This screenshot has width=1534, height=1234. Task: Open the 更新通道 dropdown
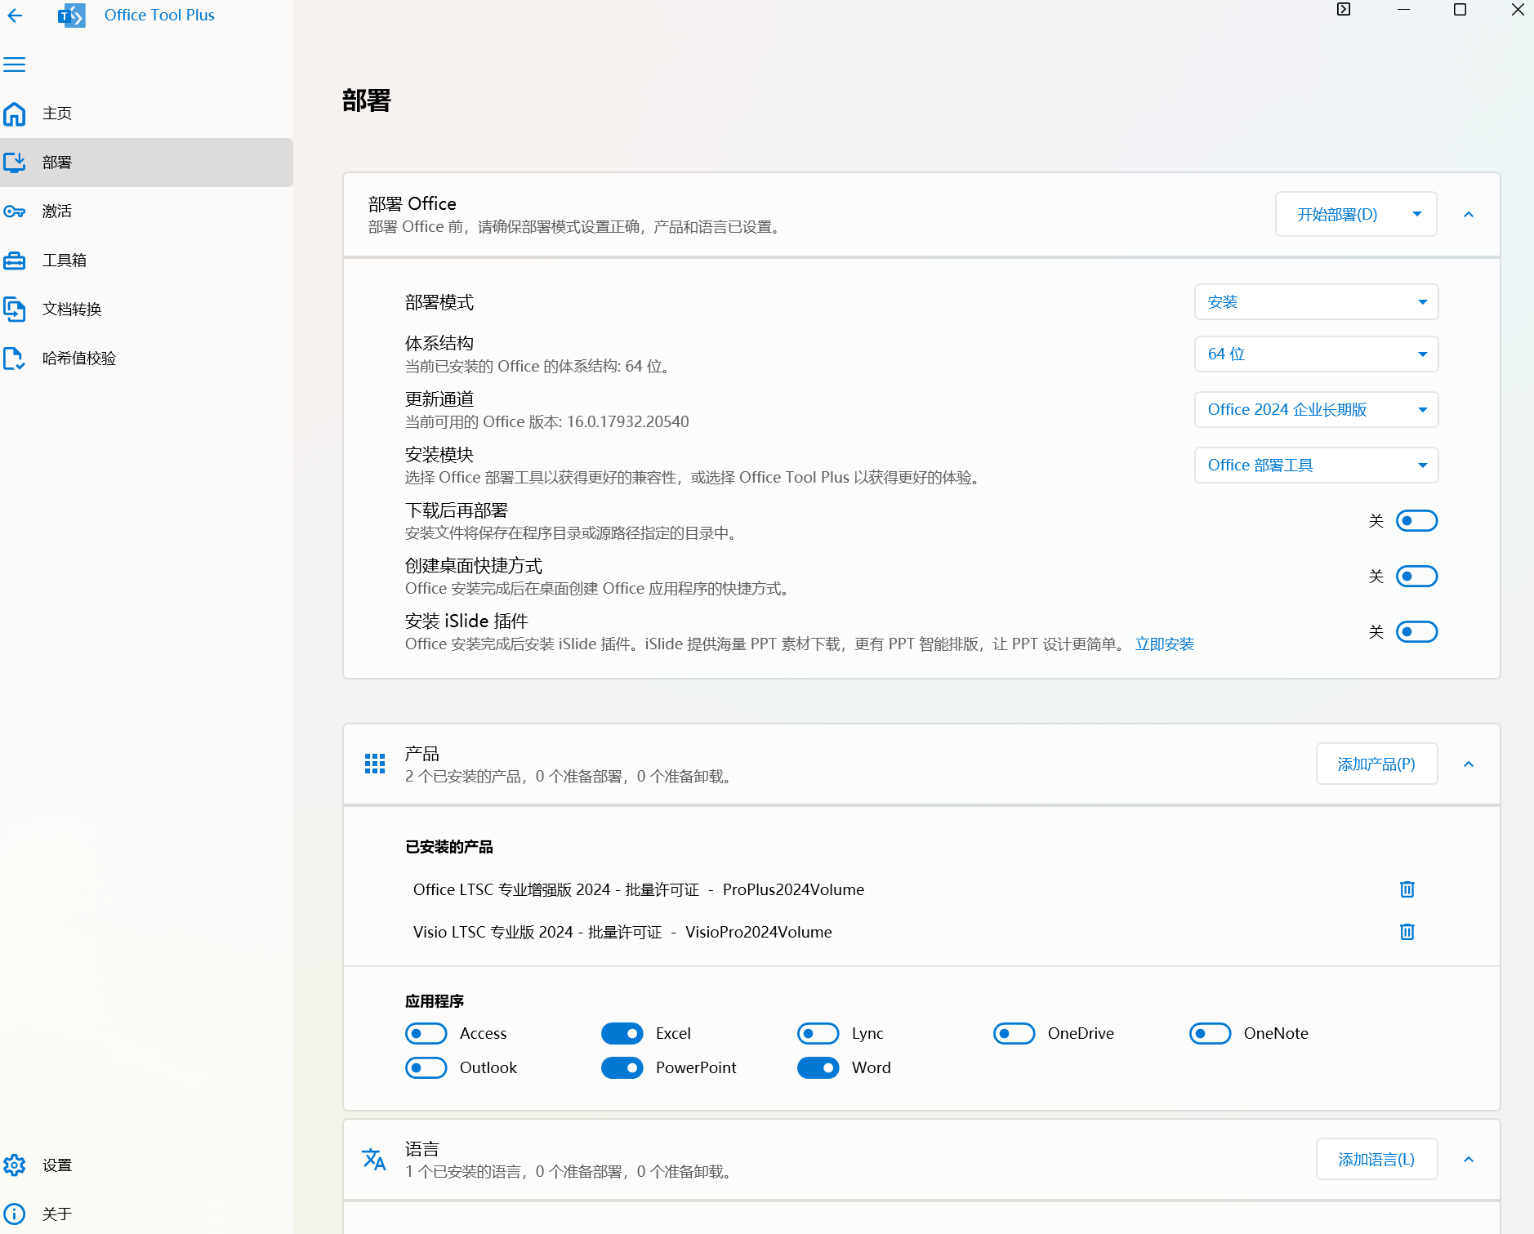click(1316, 410)
